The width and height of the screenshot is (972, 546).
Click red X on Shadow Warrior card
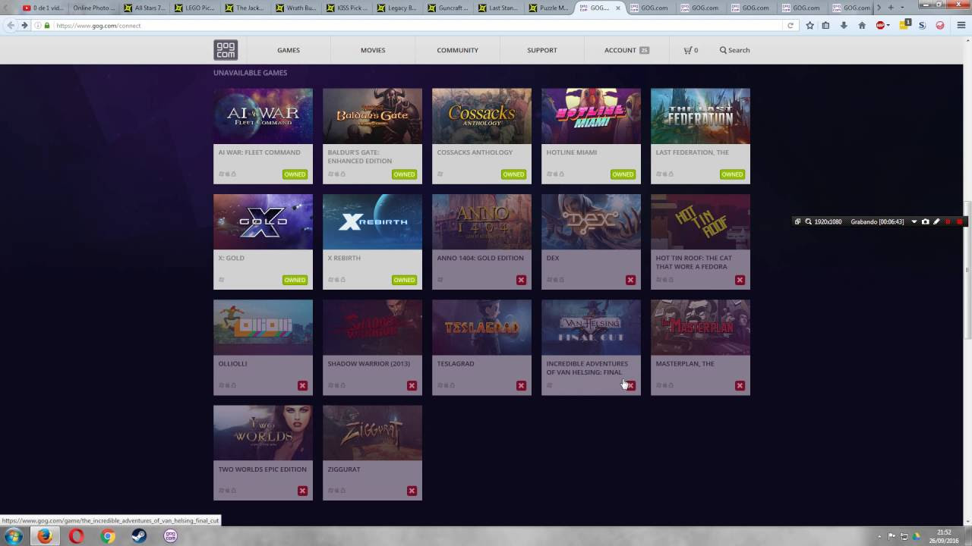[412, 385]
